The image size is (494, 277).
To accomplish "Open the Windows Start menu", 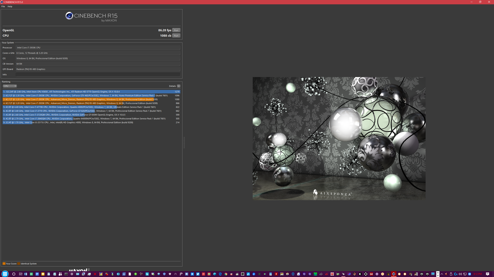I will point(5,274).
